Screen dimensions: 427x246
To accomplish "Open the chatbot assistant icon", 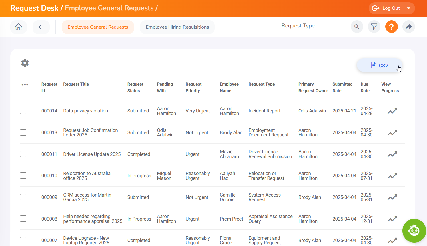I will pyautogui.click(x=414, y=230).
